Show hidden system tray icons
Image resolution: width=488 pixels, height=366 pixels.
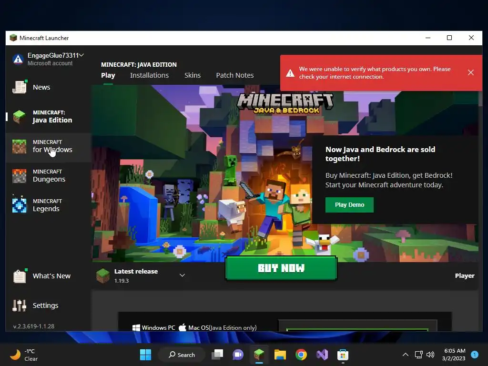(x=405, y=355)
